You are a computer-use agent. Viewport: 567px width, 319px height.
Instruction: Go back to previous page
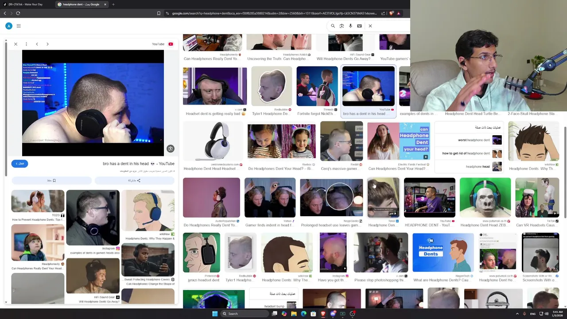pyautogui.click(x=5, y=13)
